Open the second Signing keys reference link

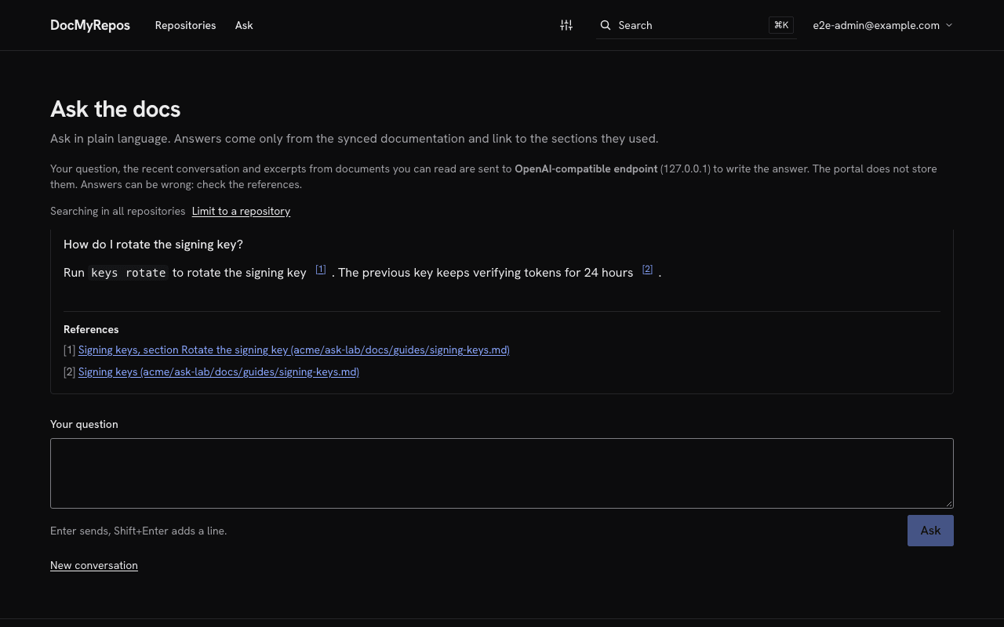click(x=219, y=371)
